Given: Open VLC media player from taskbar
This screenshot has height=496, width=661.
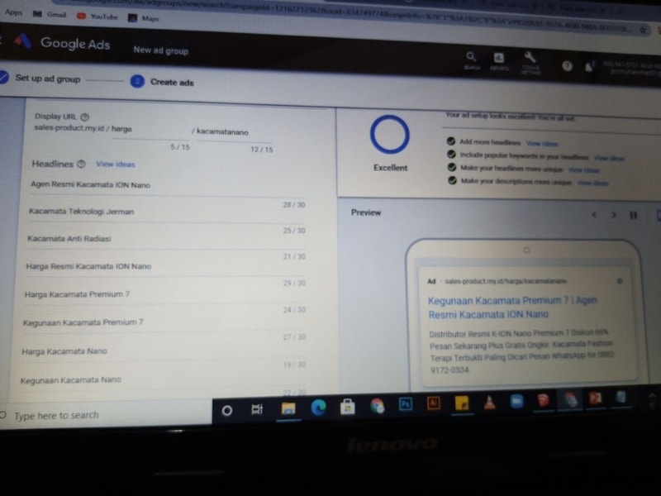Looking at the screenshot, I should (489, 403).
